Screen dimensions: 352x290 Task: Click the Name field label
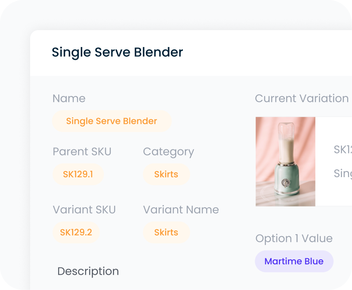69,98
